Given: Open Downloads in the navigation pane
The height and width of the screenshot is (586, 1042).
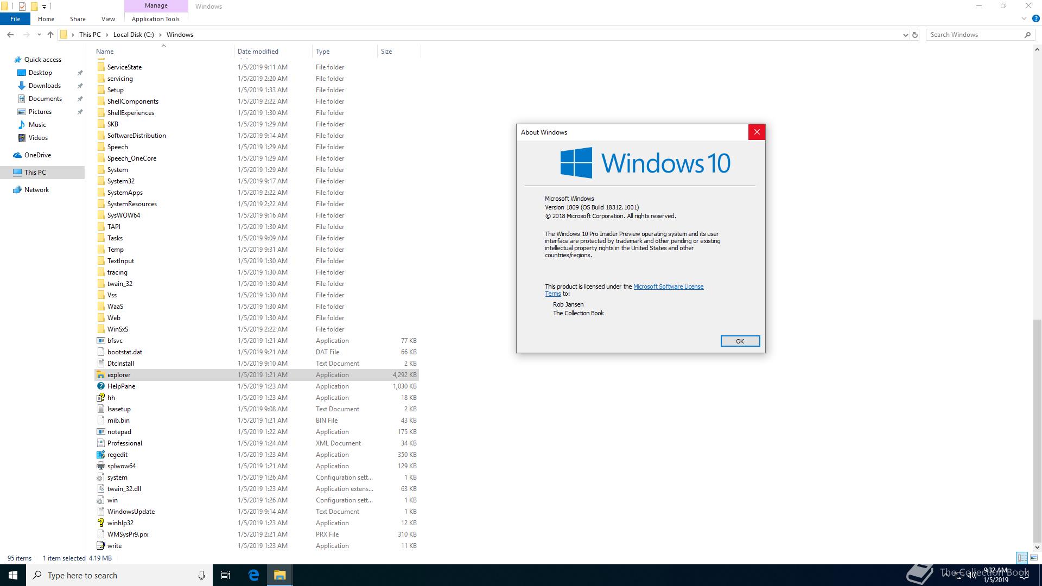Looking at the screenshot, I should click(45, 86).
